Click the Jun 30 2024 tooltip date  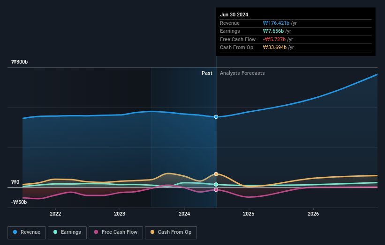234,14
